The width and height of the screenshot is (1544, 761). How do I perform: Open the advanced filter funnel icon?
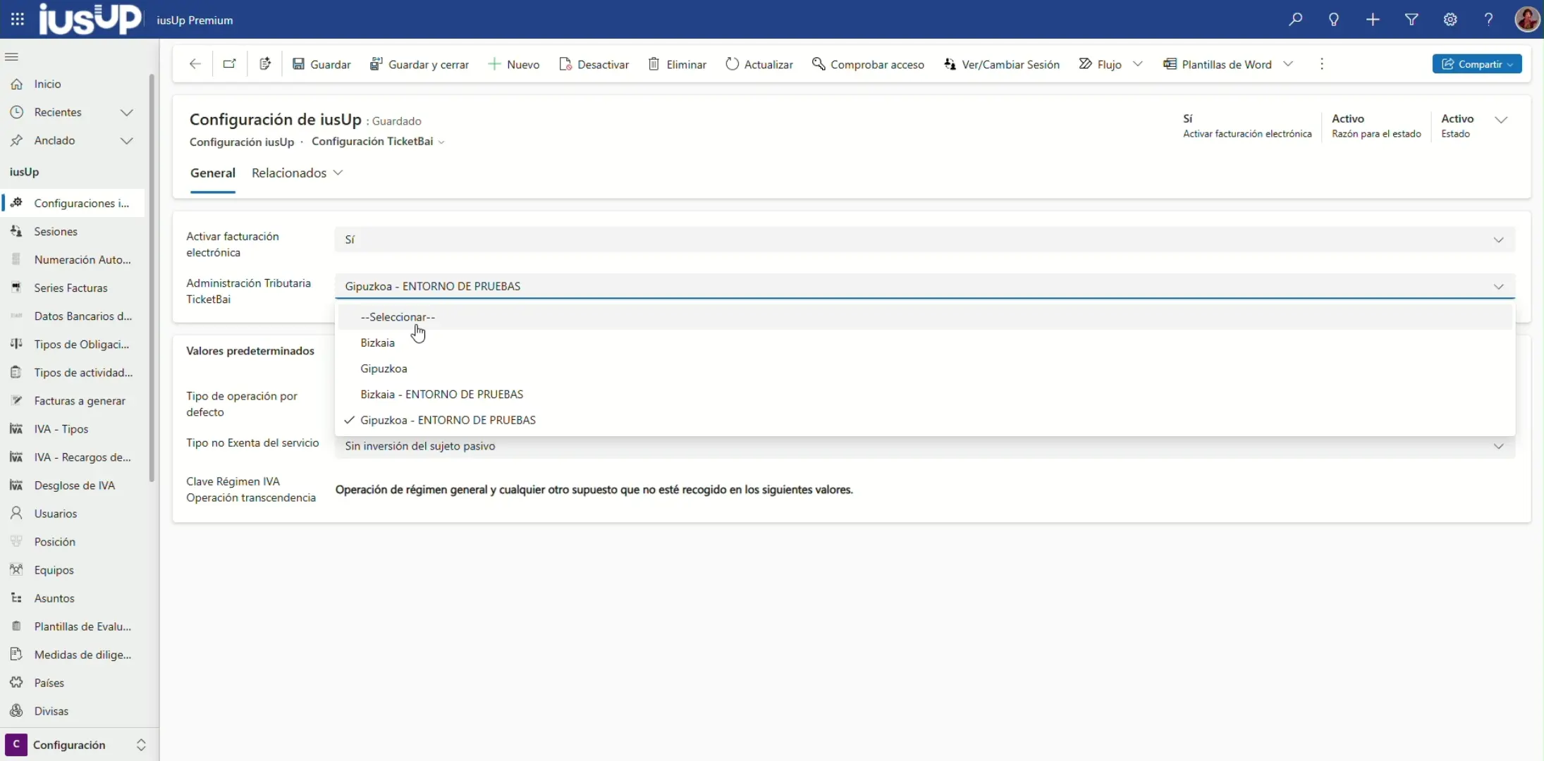coord(1411,20)
